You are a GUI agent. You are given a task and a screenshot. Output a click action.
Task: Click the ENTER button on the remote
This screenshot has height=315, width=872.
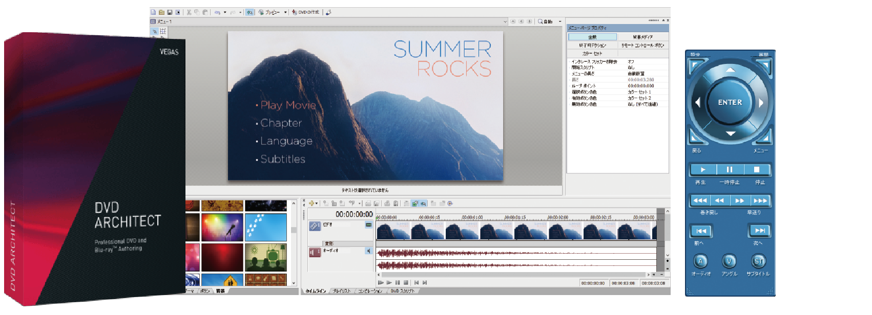coord(730,102)
